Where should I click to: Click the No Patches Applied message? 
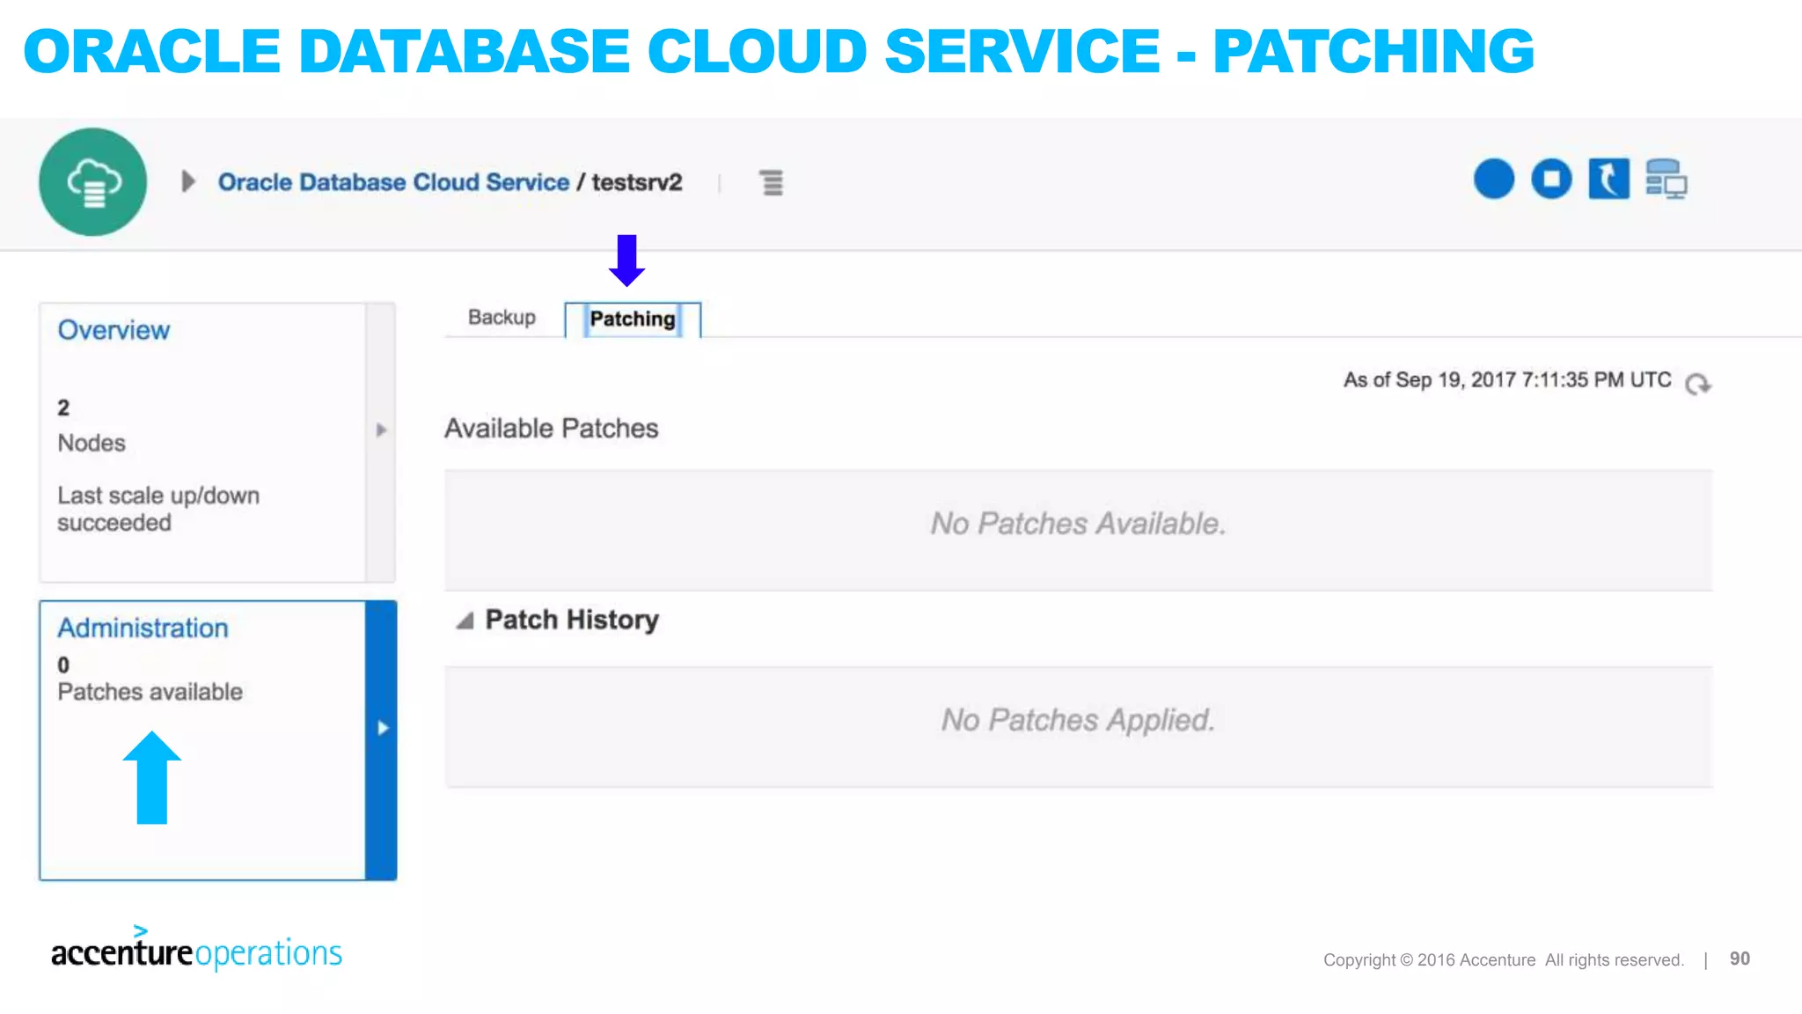pyautogui.click(x=1078, y=720)
